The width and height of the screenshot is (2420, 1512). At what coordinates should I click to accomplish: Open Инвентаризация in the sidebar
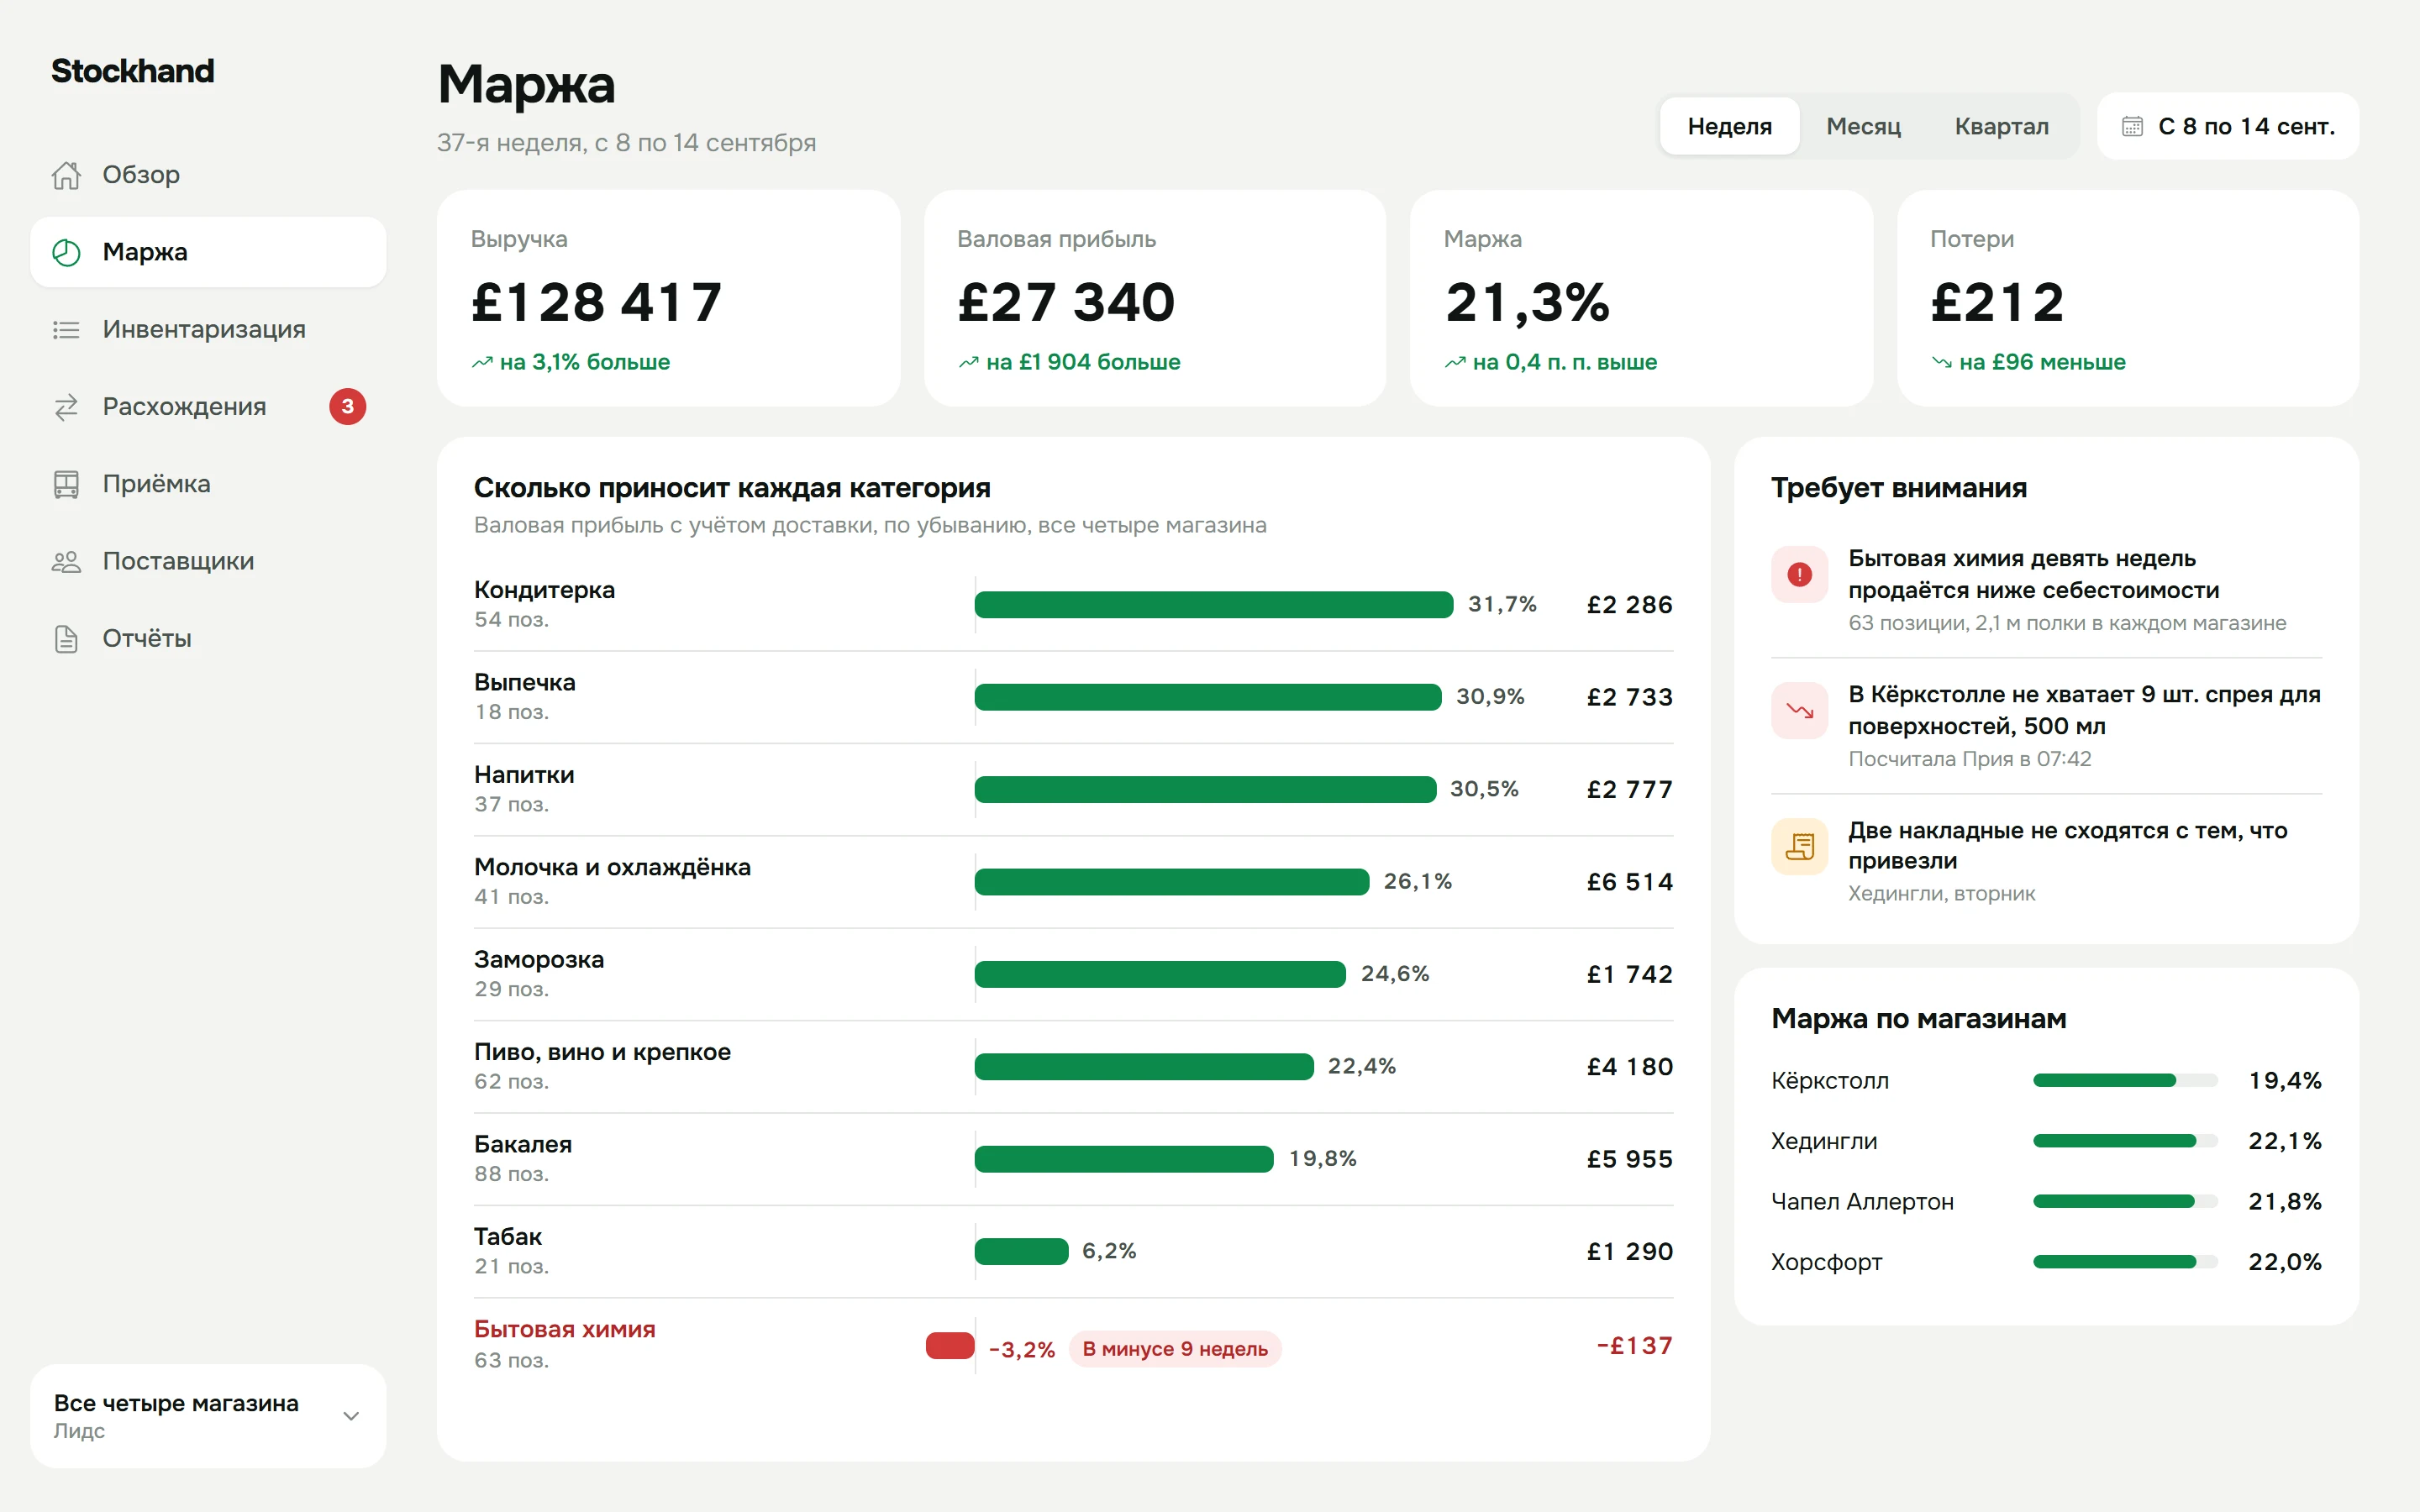(x=208, y=329)
